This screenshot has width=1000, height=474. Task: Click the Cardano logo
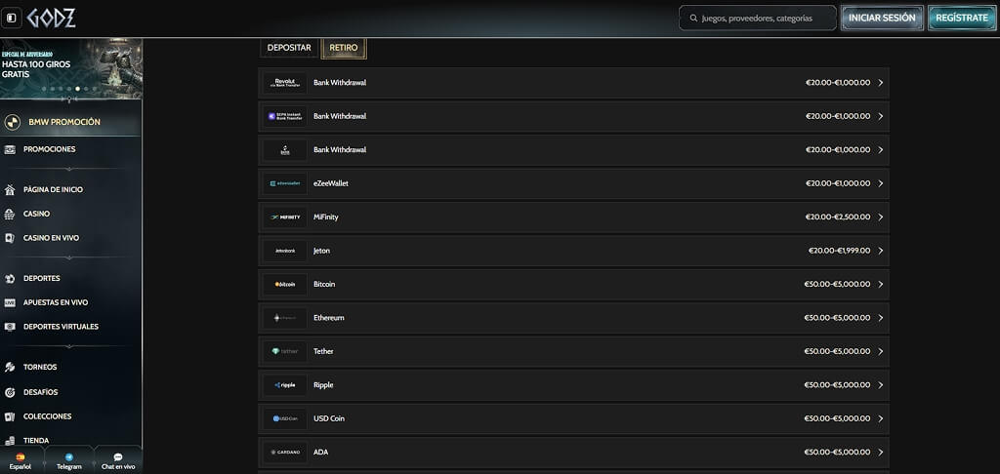point(285,453)
